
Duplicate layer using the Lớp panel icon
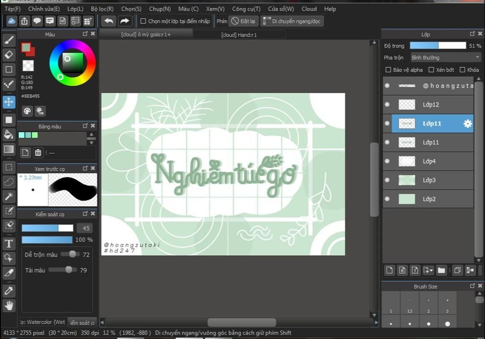tap(457, 270)
